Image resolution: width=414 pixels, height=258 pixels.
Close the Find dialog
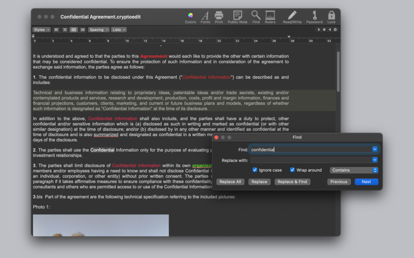coord(216,138)
